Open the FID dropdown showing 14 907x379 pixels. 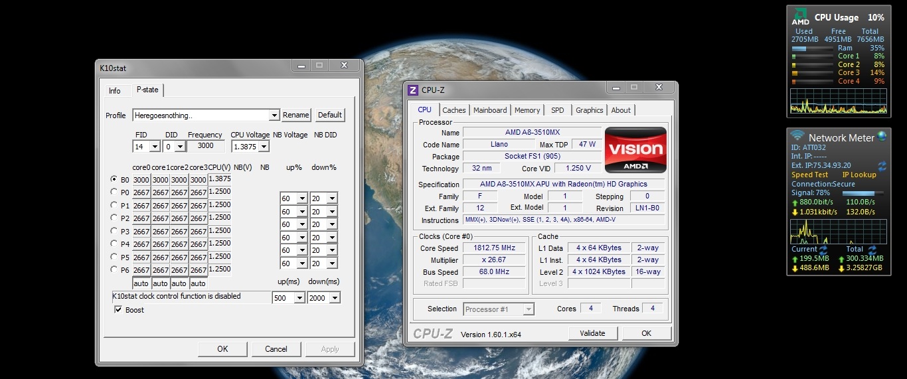(x=155, y=147)
